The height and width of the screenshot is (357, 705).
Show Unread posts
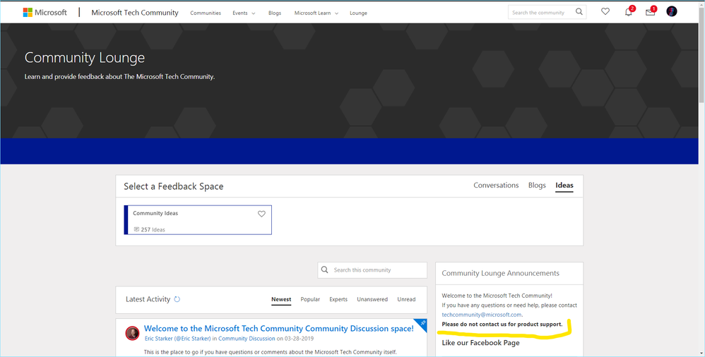(406, 299)
